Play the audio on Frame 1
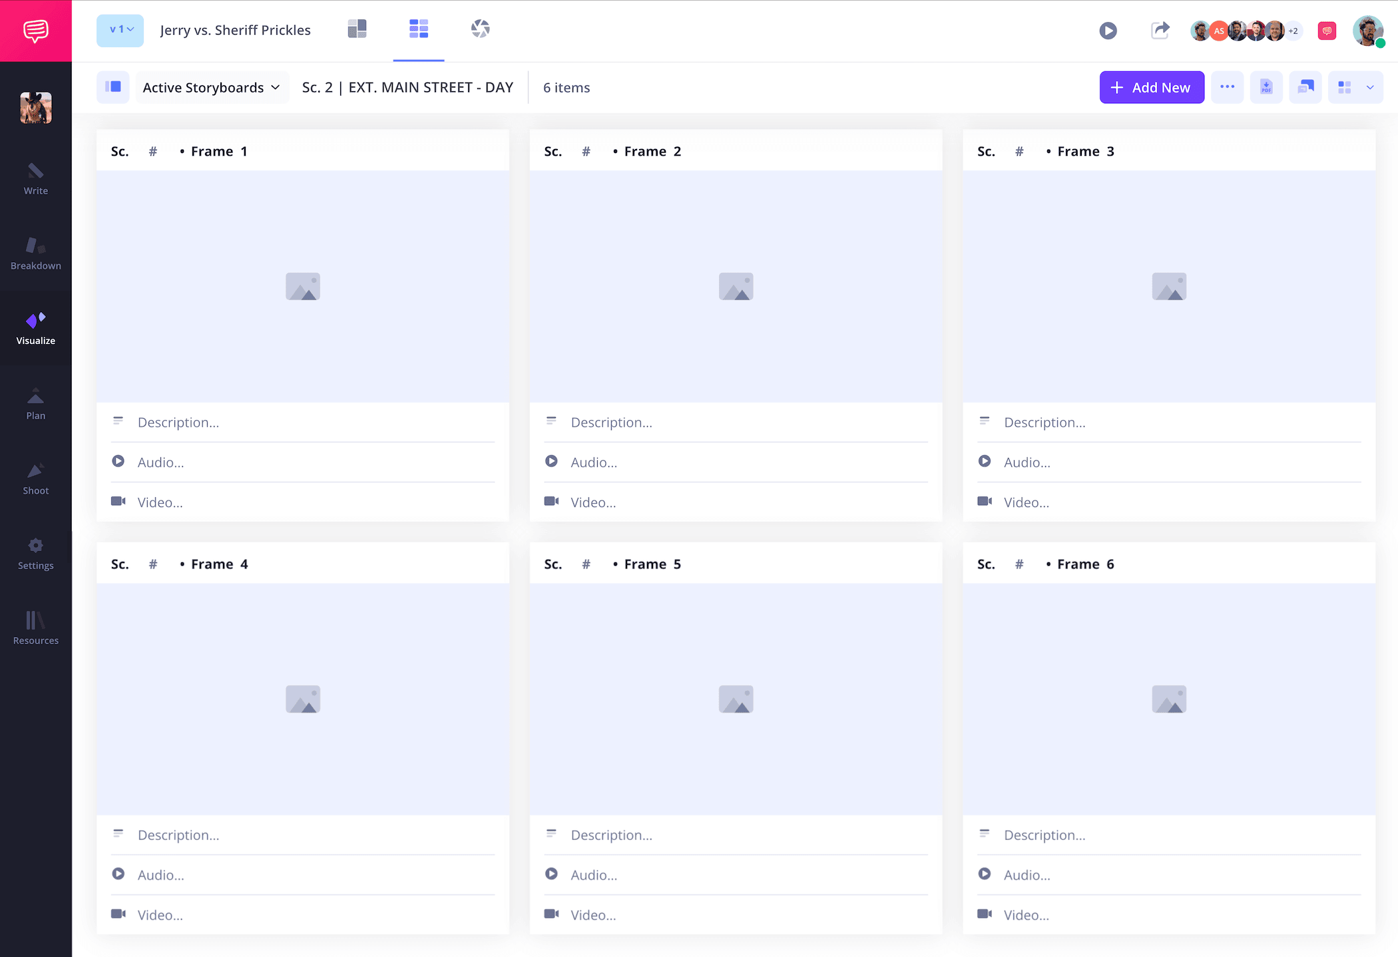 [118, 461]
